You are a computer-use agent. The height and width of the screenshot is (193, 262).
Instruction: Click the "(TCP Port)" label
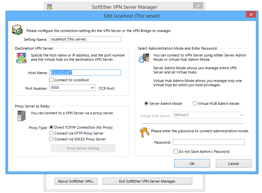[107, 88]
